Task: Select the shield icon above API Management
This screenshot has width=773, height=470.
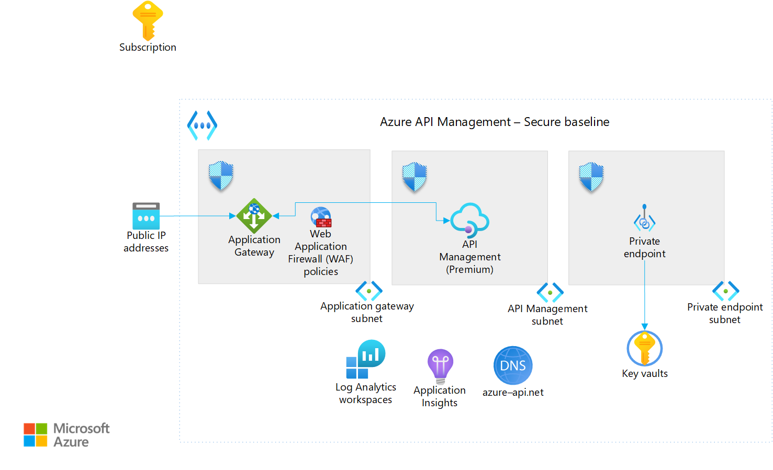Action: point(413,176)
